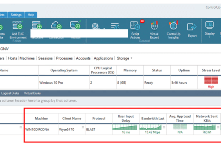Open the Display dropdown in ribbon

[x=210, y=29]
